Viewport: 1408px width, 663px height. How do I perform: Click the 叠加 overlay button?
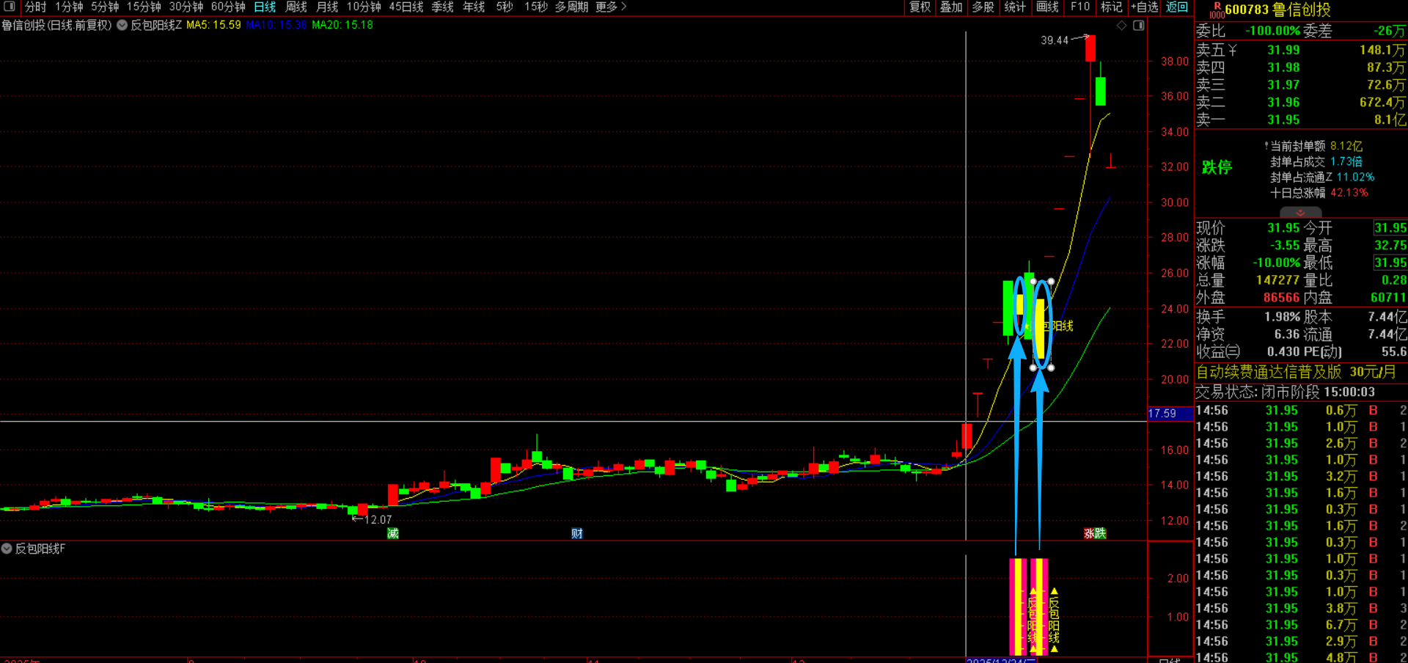pyautogui.click(x=951, y=7)
